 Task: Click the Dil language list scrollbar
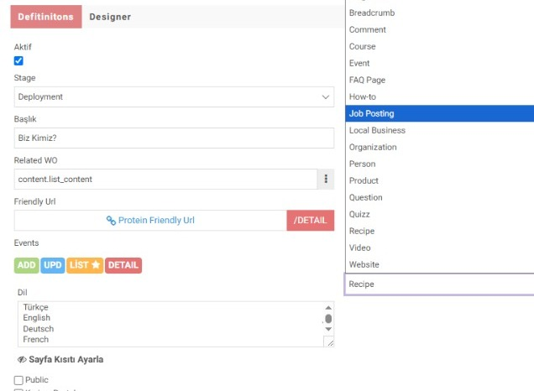pos(328,319)
